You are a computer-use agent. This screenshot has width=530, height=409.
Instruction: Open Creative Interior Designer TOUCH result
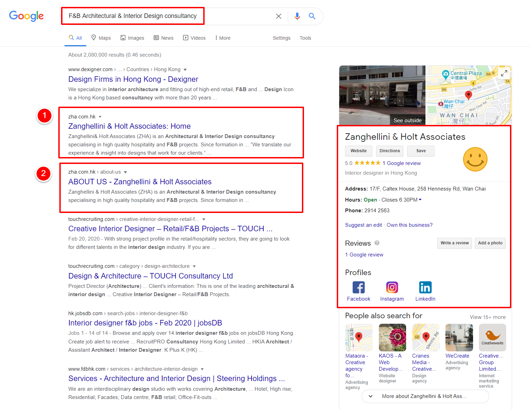coord(170,229)
